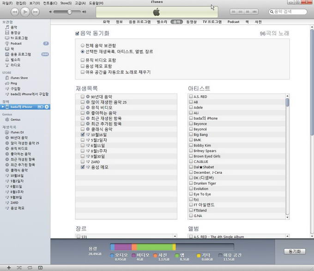Toggle shuffle icon at bottom
Image resolution: width=314 pixels, height=271 pixels.
pyautogui.click(x=19, y=268)
